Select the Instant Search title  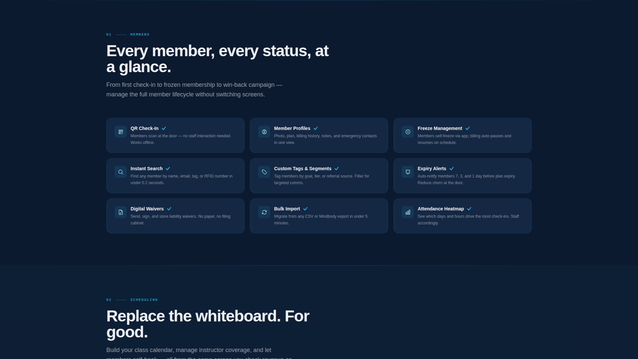pyautogui.click(x=147, y=169)
